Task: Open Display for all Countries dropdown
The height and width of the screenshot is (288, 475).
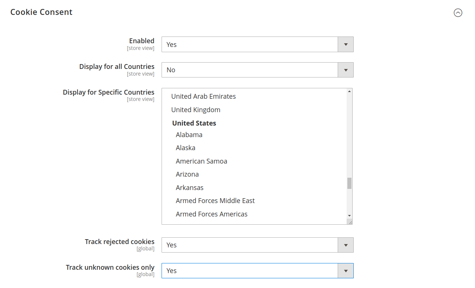Action: [x=257, y=70]
